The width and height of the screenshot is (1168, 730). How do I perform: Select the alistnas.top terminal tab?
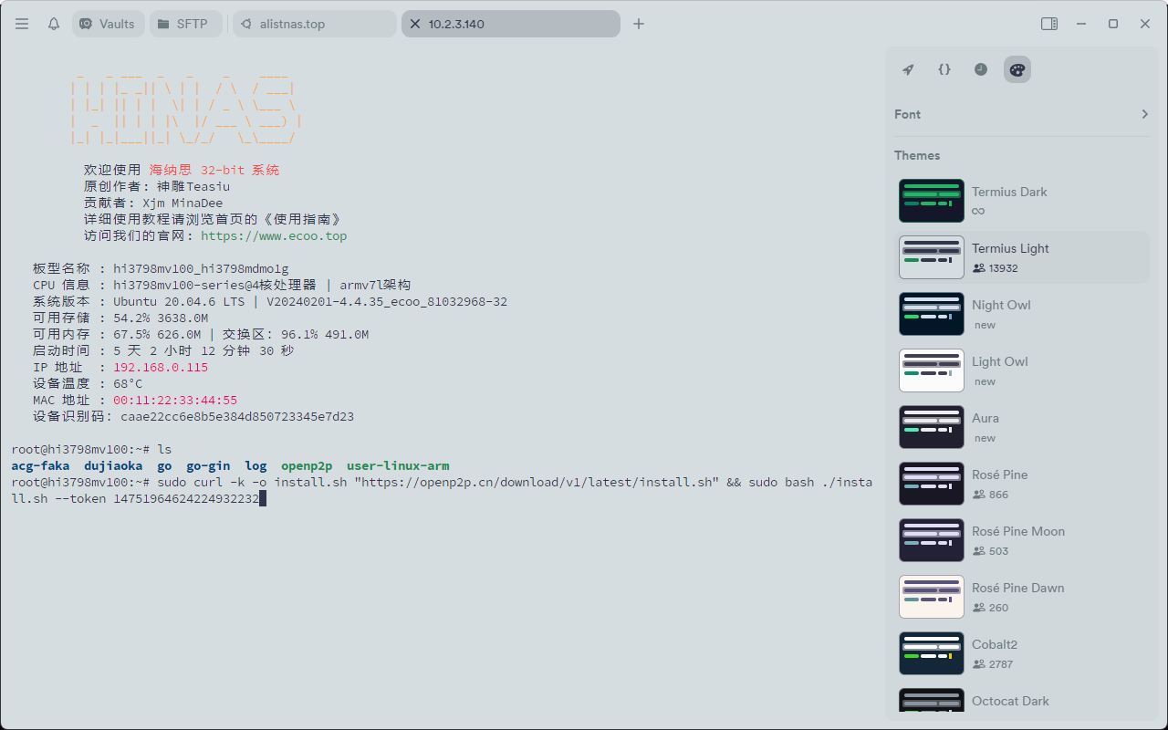(x=314, y=24)
